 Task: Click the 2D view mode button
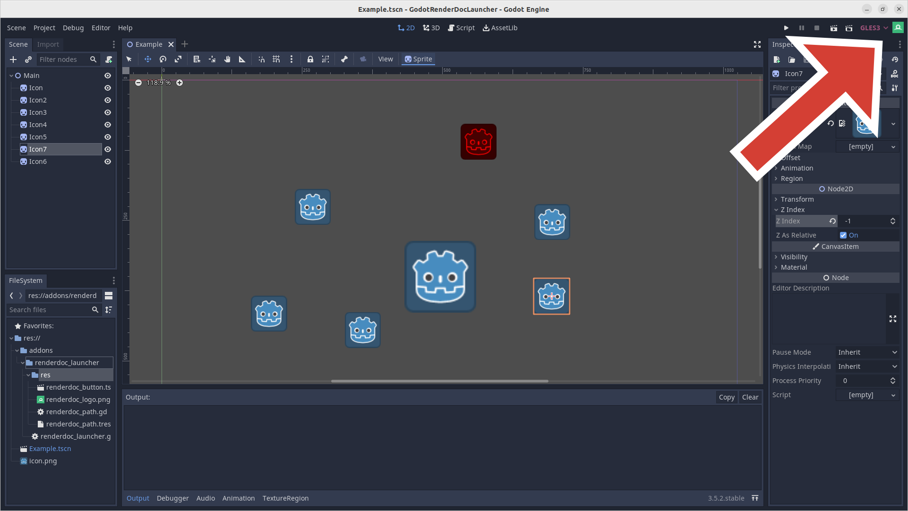click(407, 27)
